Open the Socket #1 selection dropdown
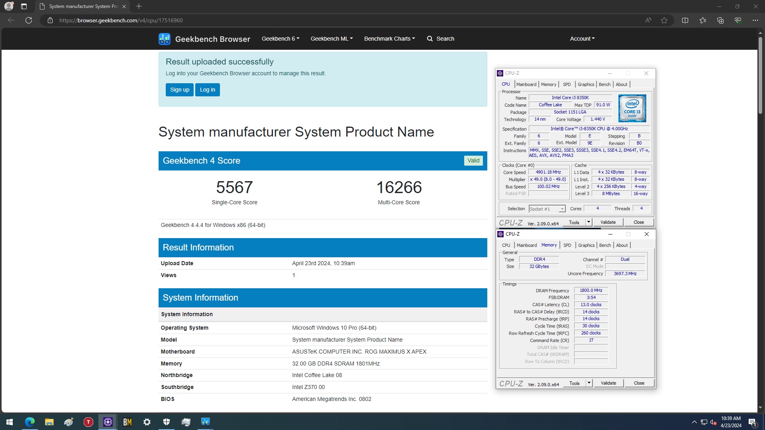The width and height of the screenshot is (765, 430). pos(547,209)
